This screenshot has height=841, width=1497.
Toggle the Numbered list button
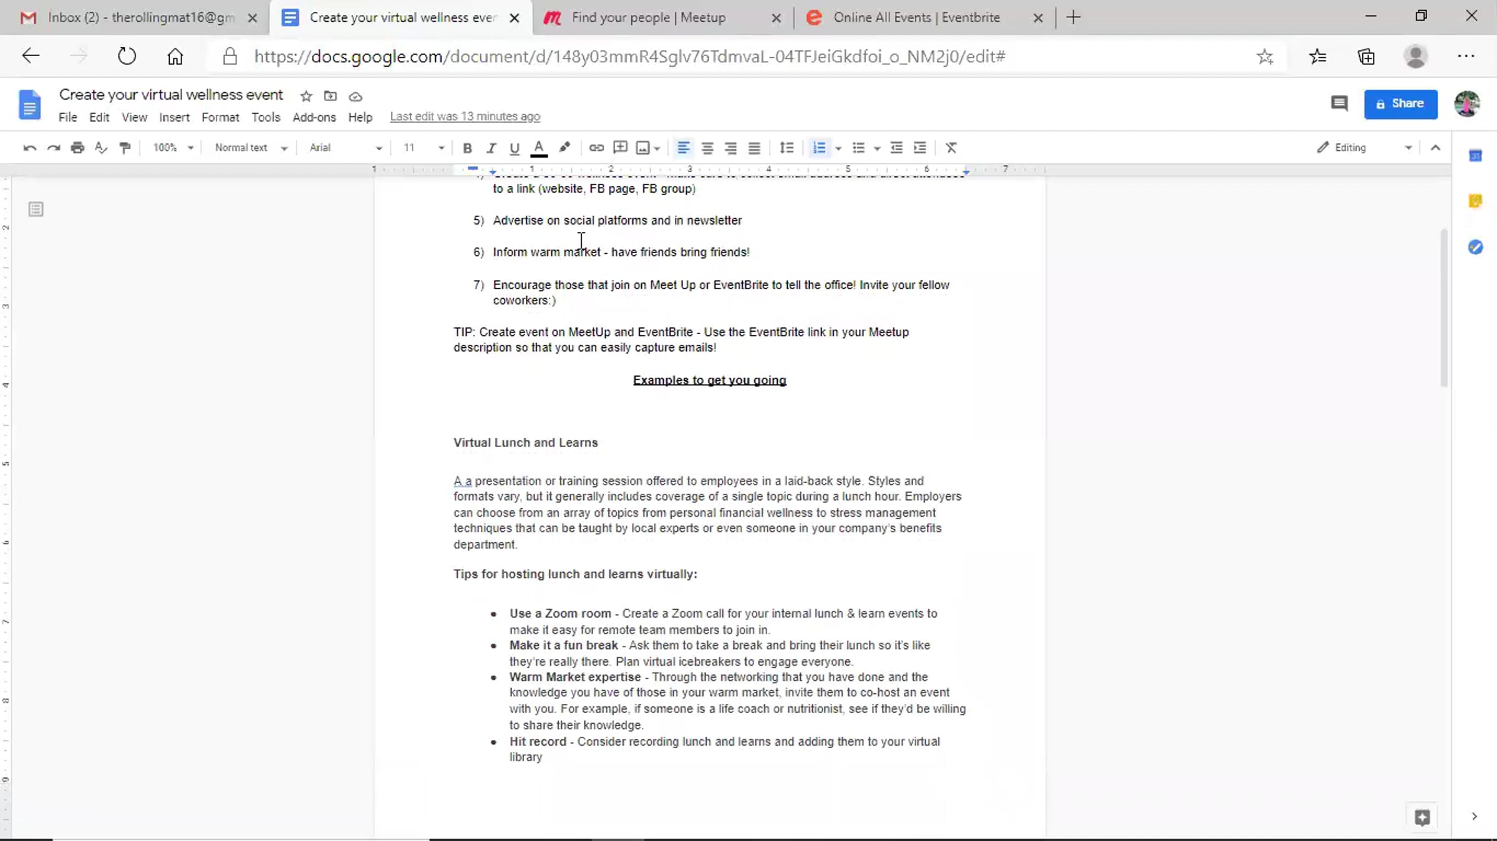(x=819, y=148)
